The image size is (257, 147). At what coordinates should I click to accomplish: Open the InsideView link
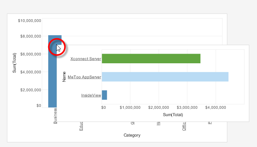91,95
